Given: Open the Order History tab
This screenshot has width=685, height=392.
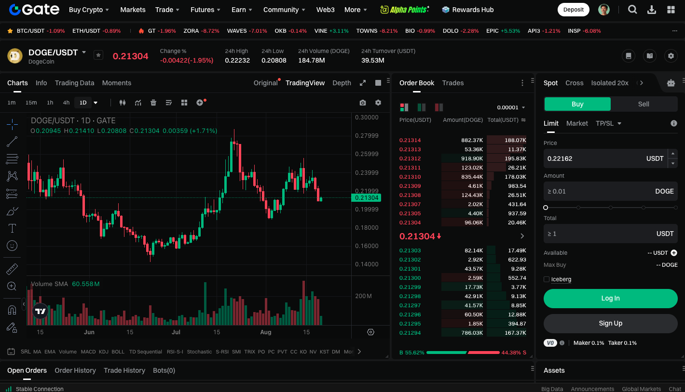Looking at the screenshot, I should pos(75,370).
